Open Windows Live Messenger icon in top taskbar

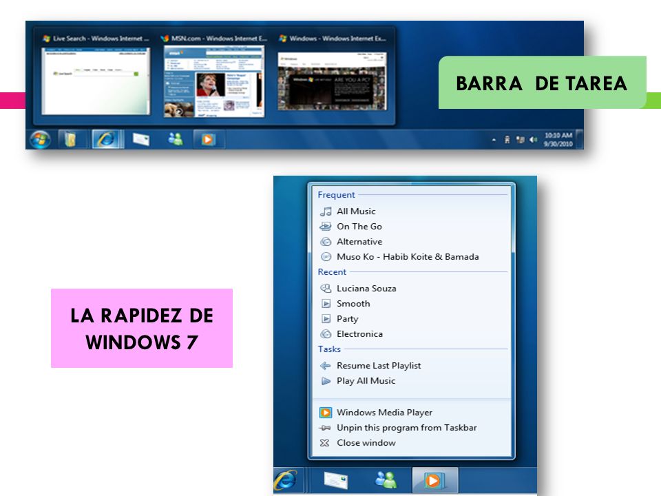(x=176, y=138)
